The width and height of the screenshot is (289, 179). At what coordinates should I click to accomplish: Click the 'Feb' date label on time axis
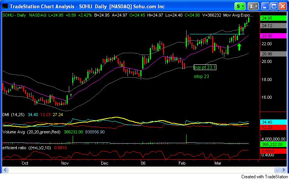pyautogui.click(x=183, y=163)
